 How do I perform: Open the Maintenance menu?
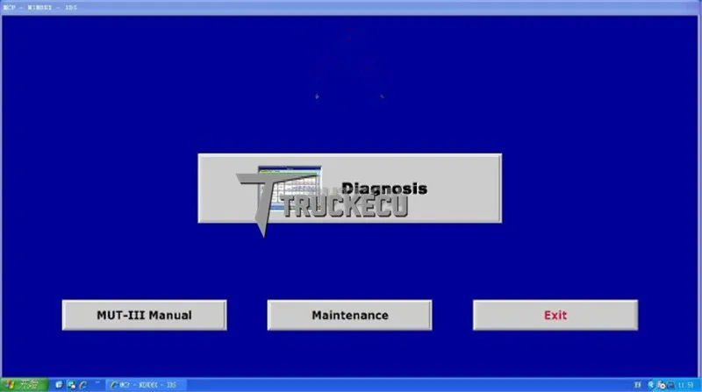click(349, 315)
